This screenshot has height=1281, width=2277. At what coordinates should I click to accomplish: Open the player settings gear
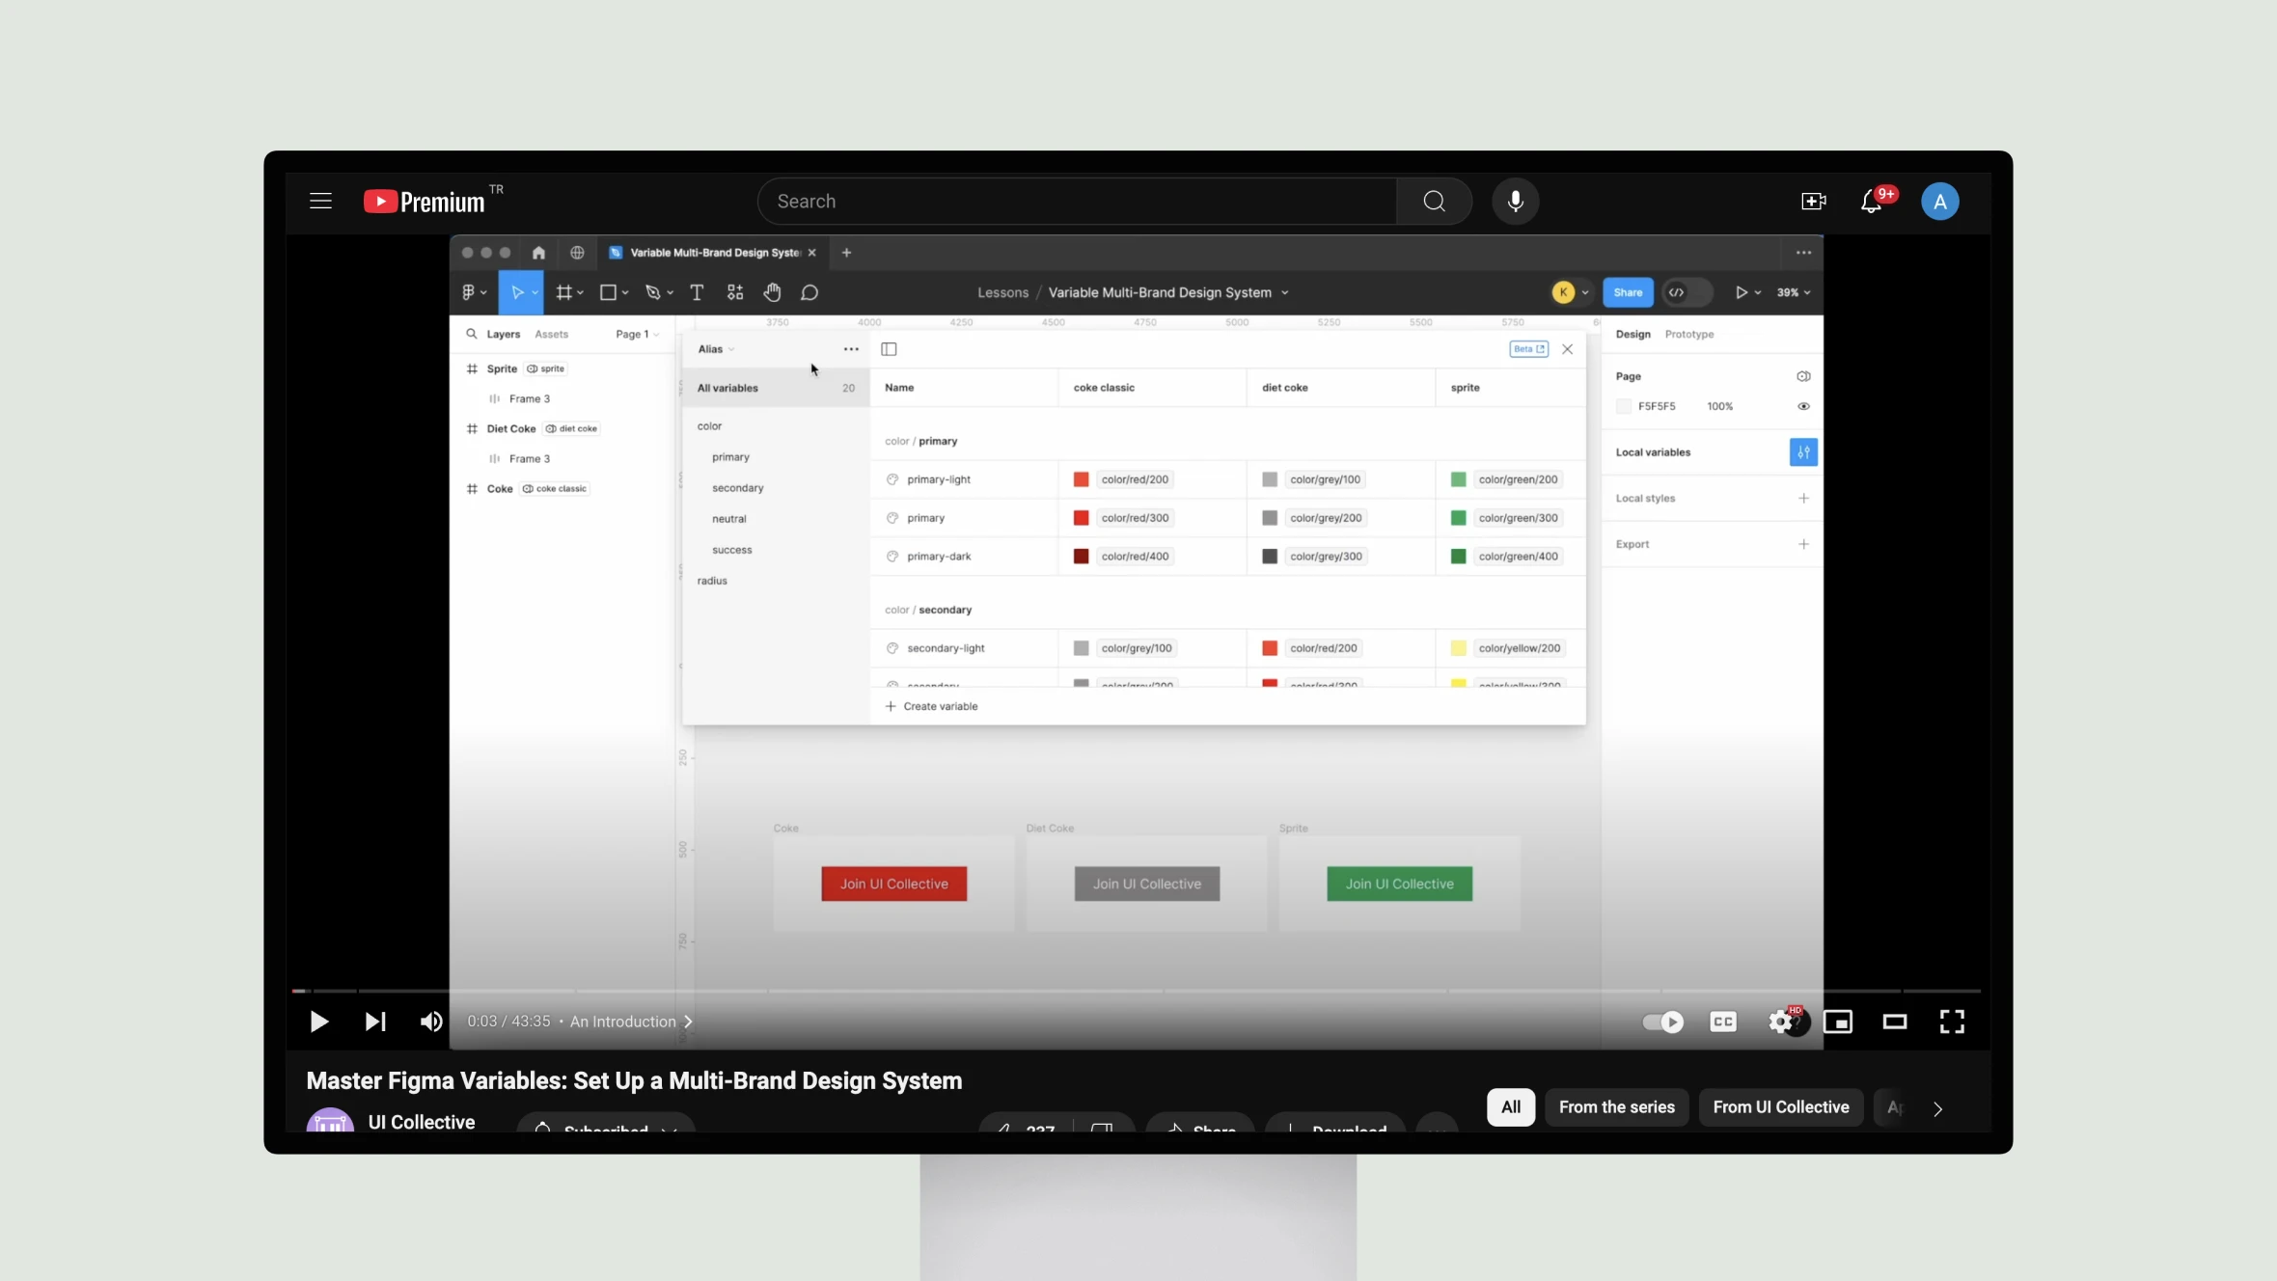[x=1781, y=1021]
